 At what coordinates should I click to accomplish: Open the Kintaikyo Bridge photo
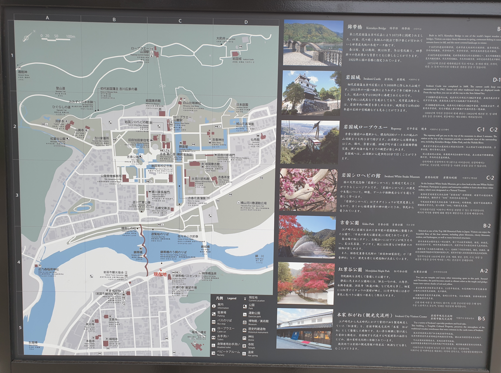click(313, 42)
